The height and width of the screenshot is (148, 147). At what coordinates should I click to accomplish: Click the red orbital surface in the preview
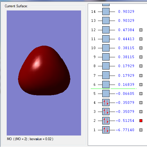point(44,70)
